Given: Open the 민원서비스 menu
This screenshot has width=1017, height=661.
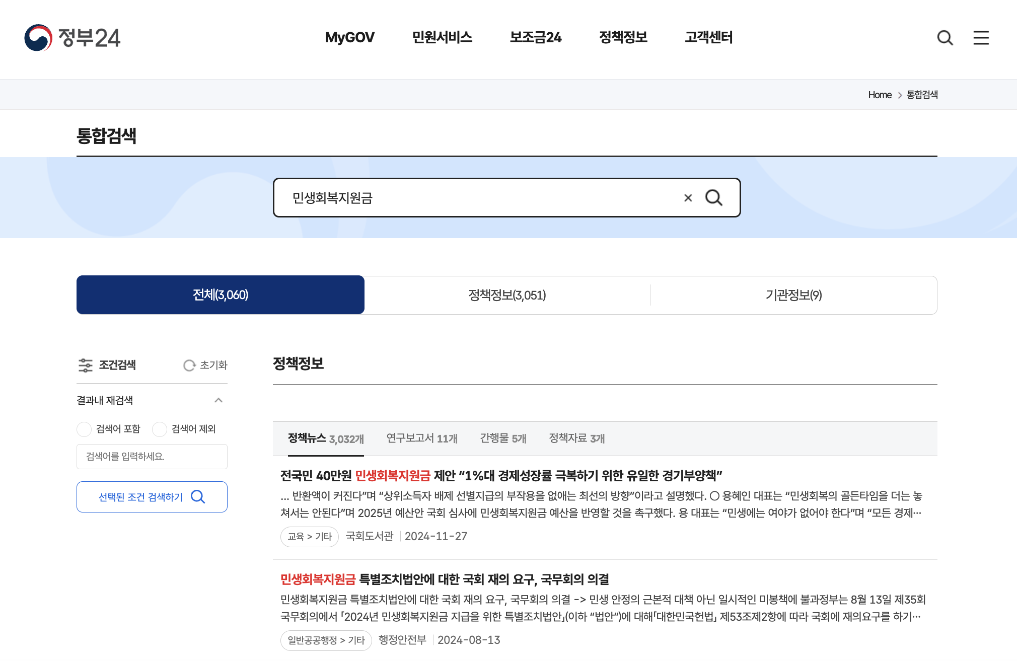Looking at the screenshot, I should pyautogui.click(x=442, y=37).
